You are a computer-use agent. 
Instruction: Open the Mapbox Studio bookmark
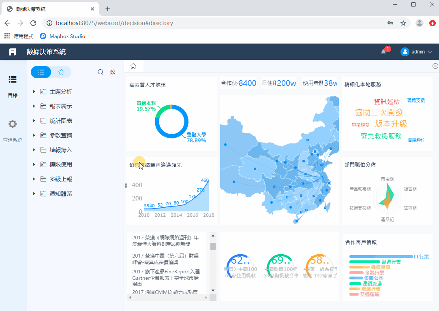pyautogui.click(x=62, y=36)
